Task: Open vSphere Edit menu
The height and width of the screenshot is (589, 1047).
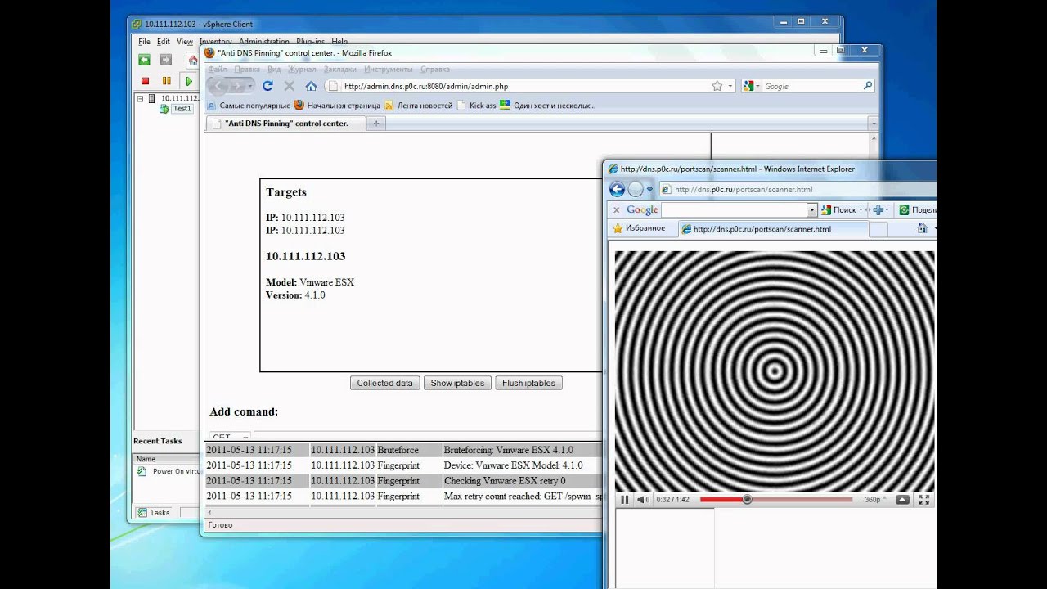Action: (x=164, y=41)
